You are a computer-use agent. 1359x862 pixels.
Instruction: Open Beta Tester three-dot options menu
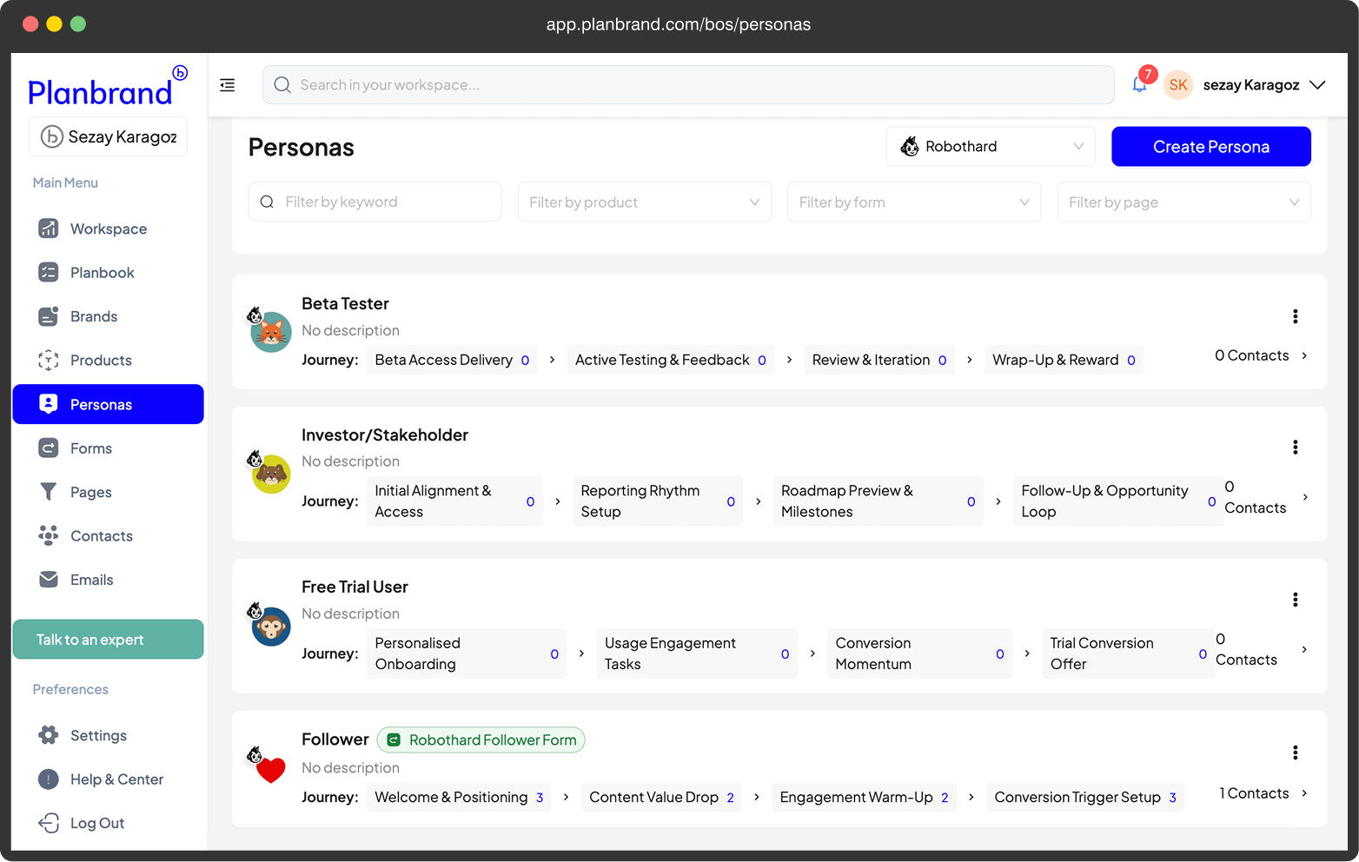(x=1295, y=316)
